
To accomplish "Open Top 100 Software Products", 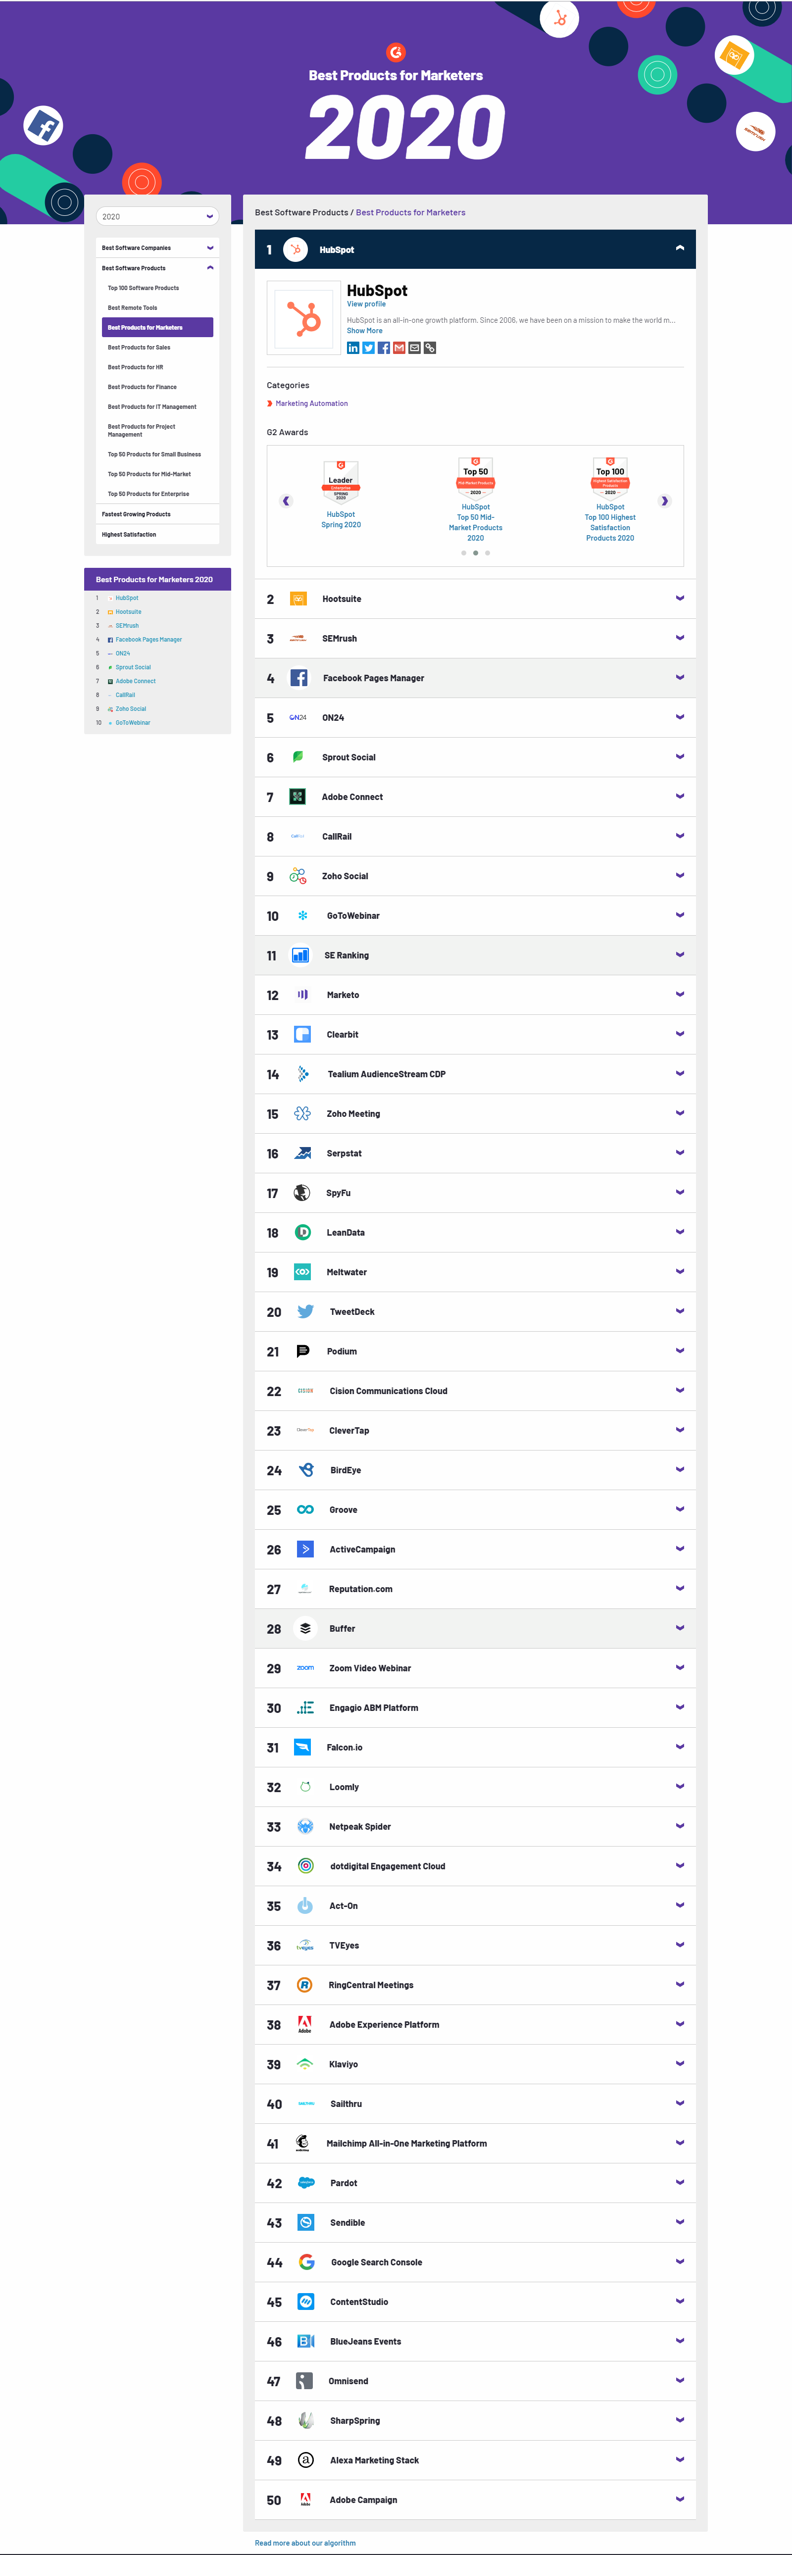I will 144,288.
